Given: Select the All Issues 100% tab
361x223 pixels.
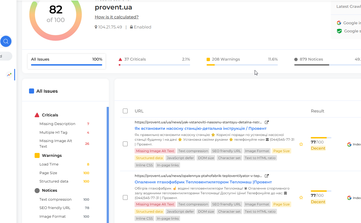Looking at the screenshot, I should pos(67,61).
